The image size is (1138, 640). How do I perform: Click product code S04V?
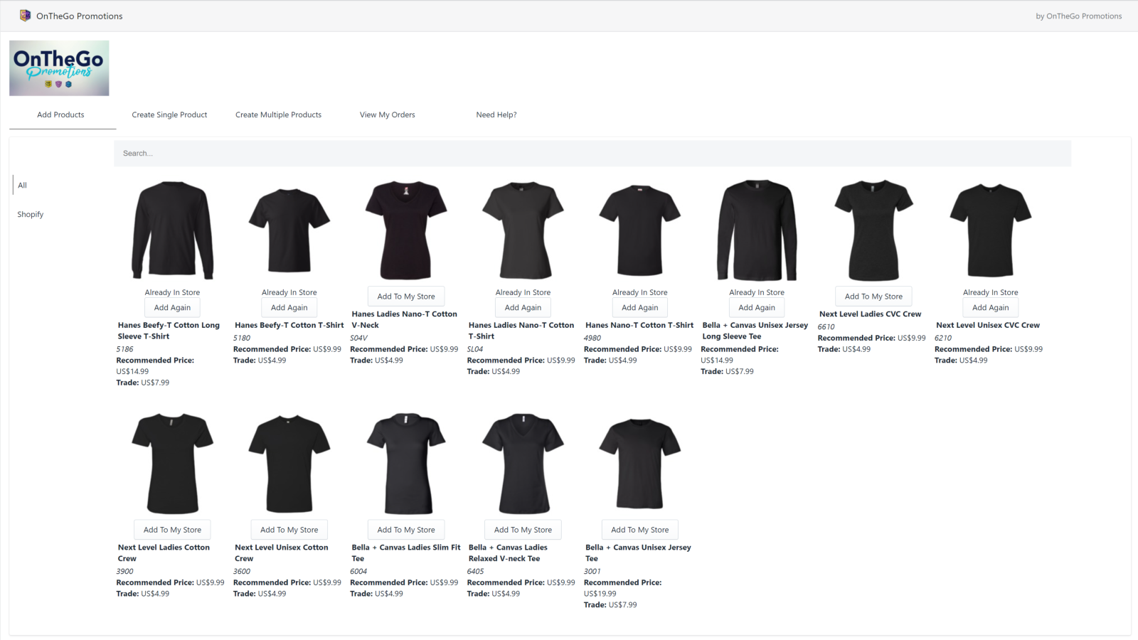click(358, 338)
